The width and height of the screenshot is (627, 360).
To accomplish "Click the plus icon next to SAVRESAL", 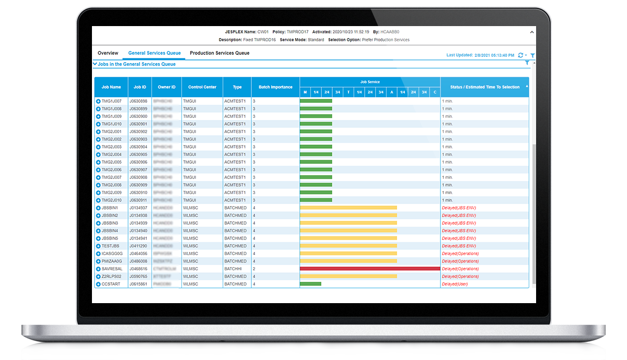I will 98,269.
